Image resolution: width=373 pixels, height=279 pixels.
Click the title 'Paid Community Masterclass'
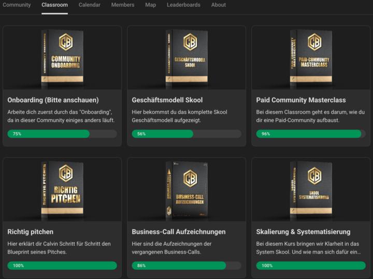click(301, 100)
